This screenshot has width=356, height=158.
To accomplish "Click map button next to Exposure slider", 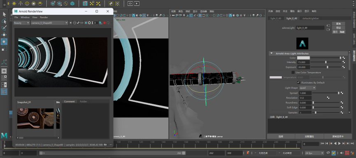I will pyautogui.click(x=344, y=67).
